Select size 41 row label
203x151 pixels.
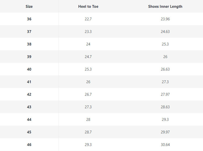[x=29, y=82]
